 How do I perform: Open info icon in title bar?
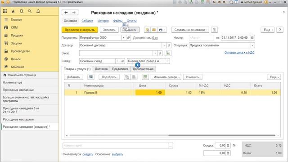(266, 2)
